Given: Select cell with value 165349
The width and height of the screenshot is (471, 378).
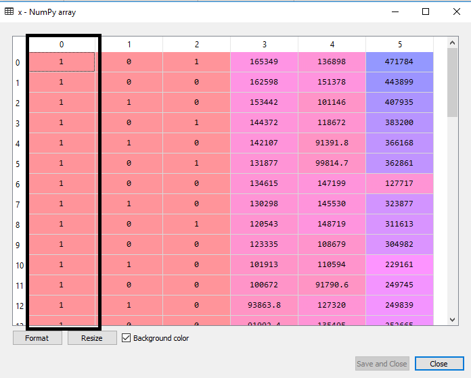Looking at the screenshot, I should coord(264,62).
